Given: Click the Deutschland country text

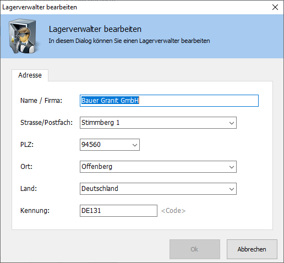Looking at the screenshot, I should point(100,189).
